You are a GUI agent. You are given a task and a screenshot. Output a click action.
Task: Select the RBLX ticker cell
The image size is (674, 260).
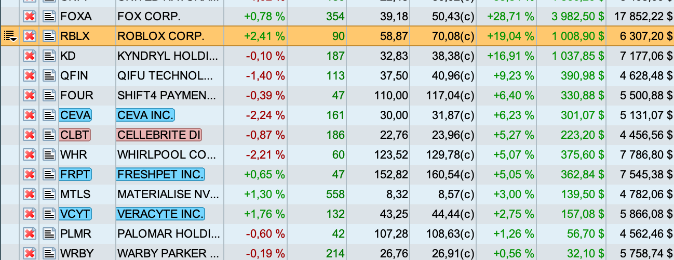[86, 36]
